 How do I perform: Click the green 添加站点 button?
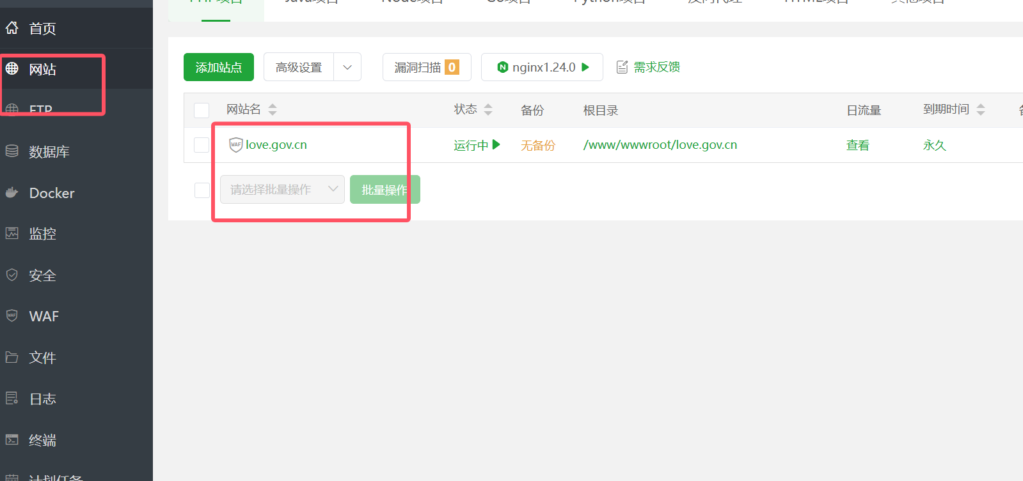click(x=218, y=67)
